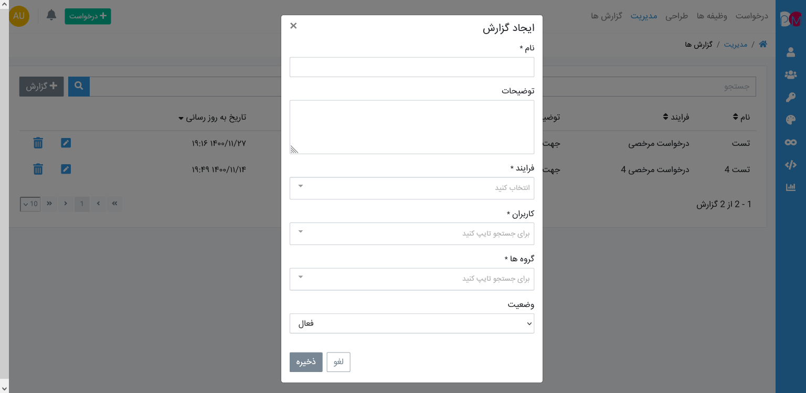This screenshot has height=393, width=806.
Task: Open the groups icon in sidebar
Action: click(x=791, y=75)
